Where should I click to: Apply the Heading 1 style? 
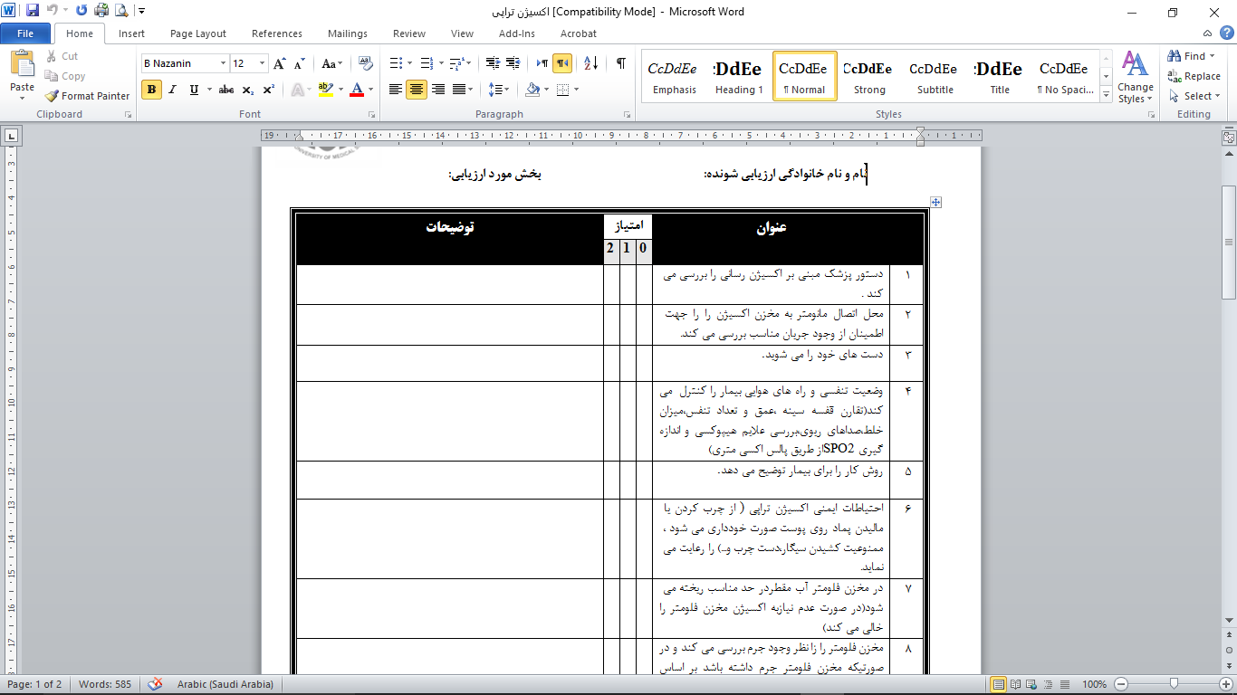737,75
